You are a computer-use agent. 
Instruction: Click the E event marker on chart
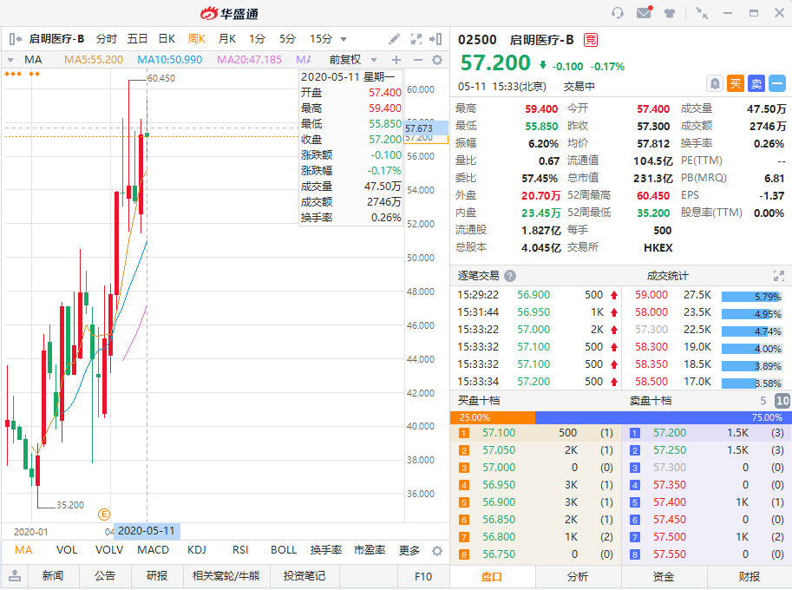[103, 515]
